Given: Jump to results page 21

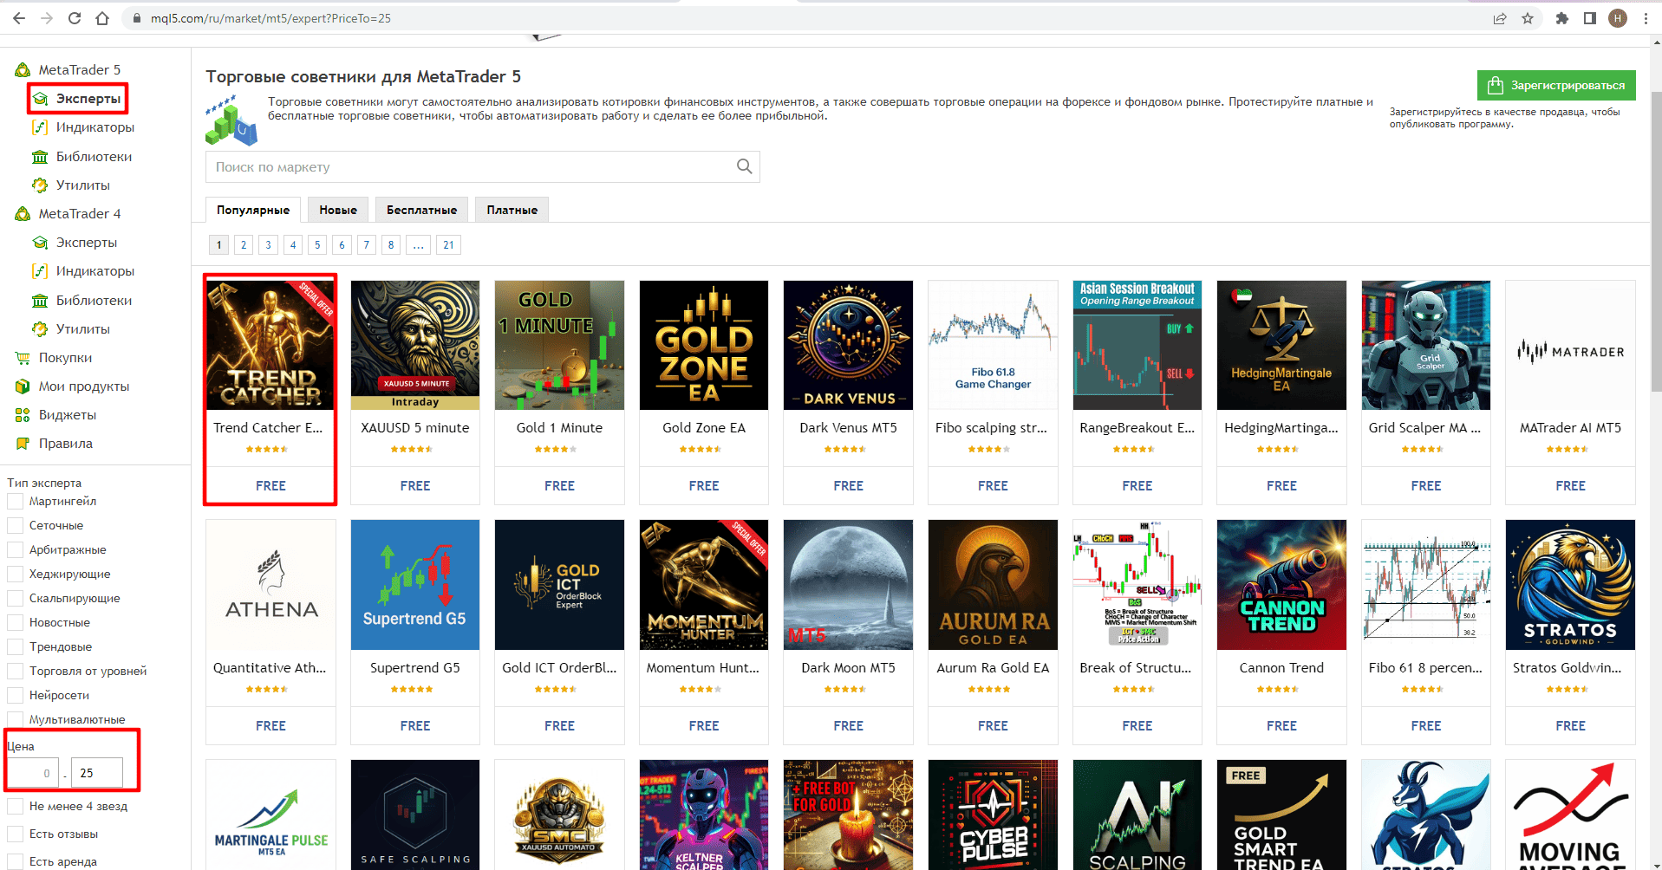Looking at the screenshot, I should 448,245.
